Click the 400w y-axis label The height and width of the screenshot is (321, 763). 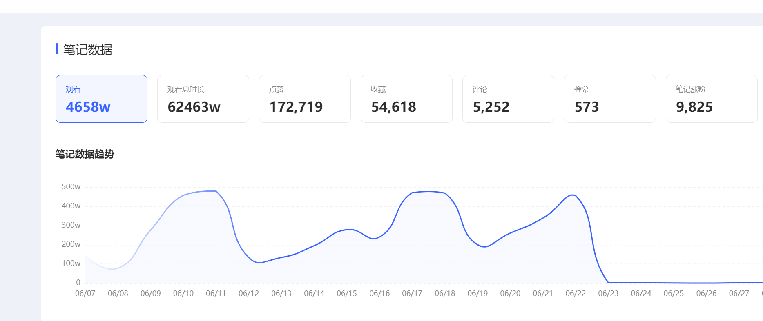click(x=71, y=206)
